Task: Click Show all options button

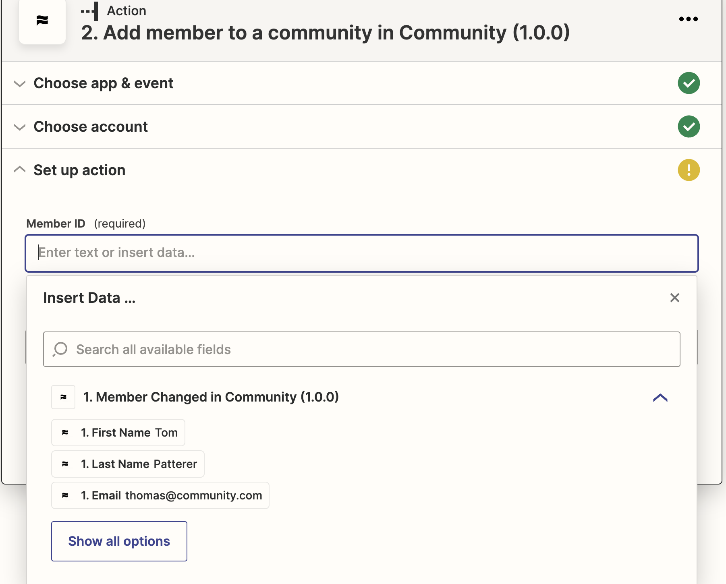Action: (x=119, y=541)
